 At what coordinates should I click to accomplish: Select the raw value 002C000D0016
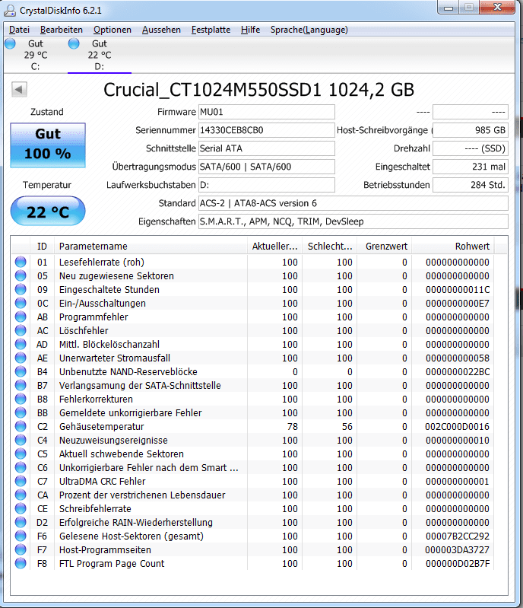click(457, 427)
